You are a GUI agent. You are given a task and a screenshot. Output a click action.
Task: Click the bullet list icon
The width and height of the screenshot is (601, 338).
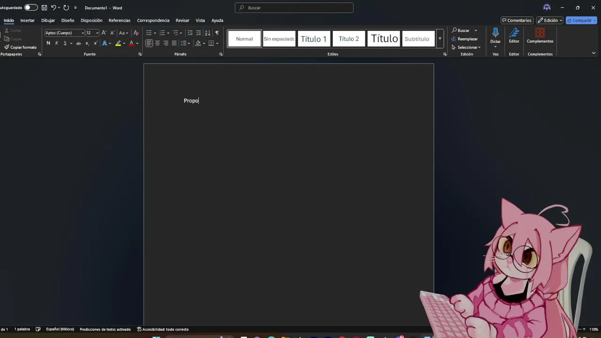point(149,32)
